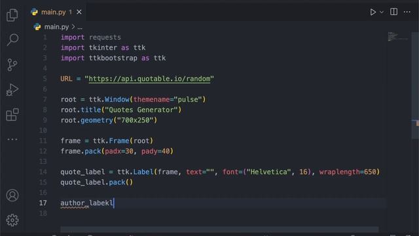This screenshot has width=419, height=236.
Task: Run the Python file
Action: click(x=373, y=12)
